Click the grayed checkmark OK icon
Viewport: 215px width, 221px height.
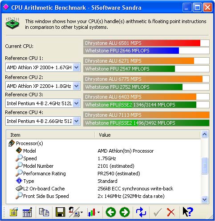pyautogui.click(x=158, y=213)
